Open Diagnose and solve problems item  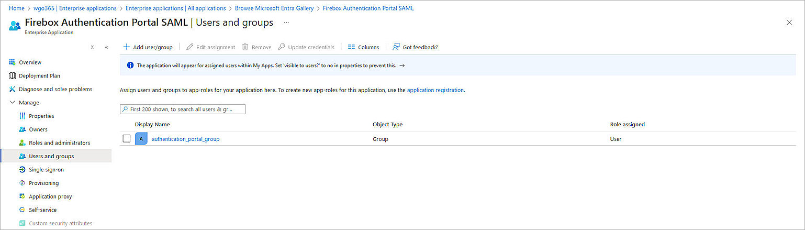[55, 90]
